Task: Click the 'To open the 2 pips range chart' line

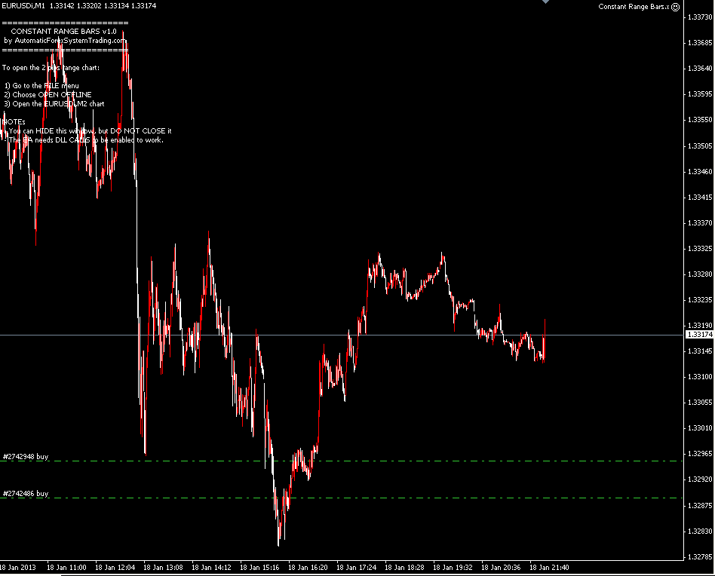Action: 51,68
